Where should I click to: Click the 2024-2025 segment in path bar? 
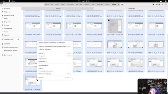pos(70,4)
